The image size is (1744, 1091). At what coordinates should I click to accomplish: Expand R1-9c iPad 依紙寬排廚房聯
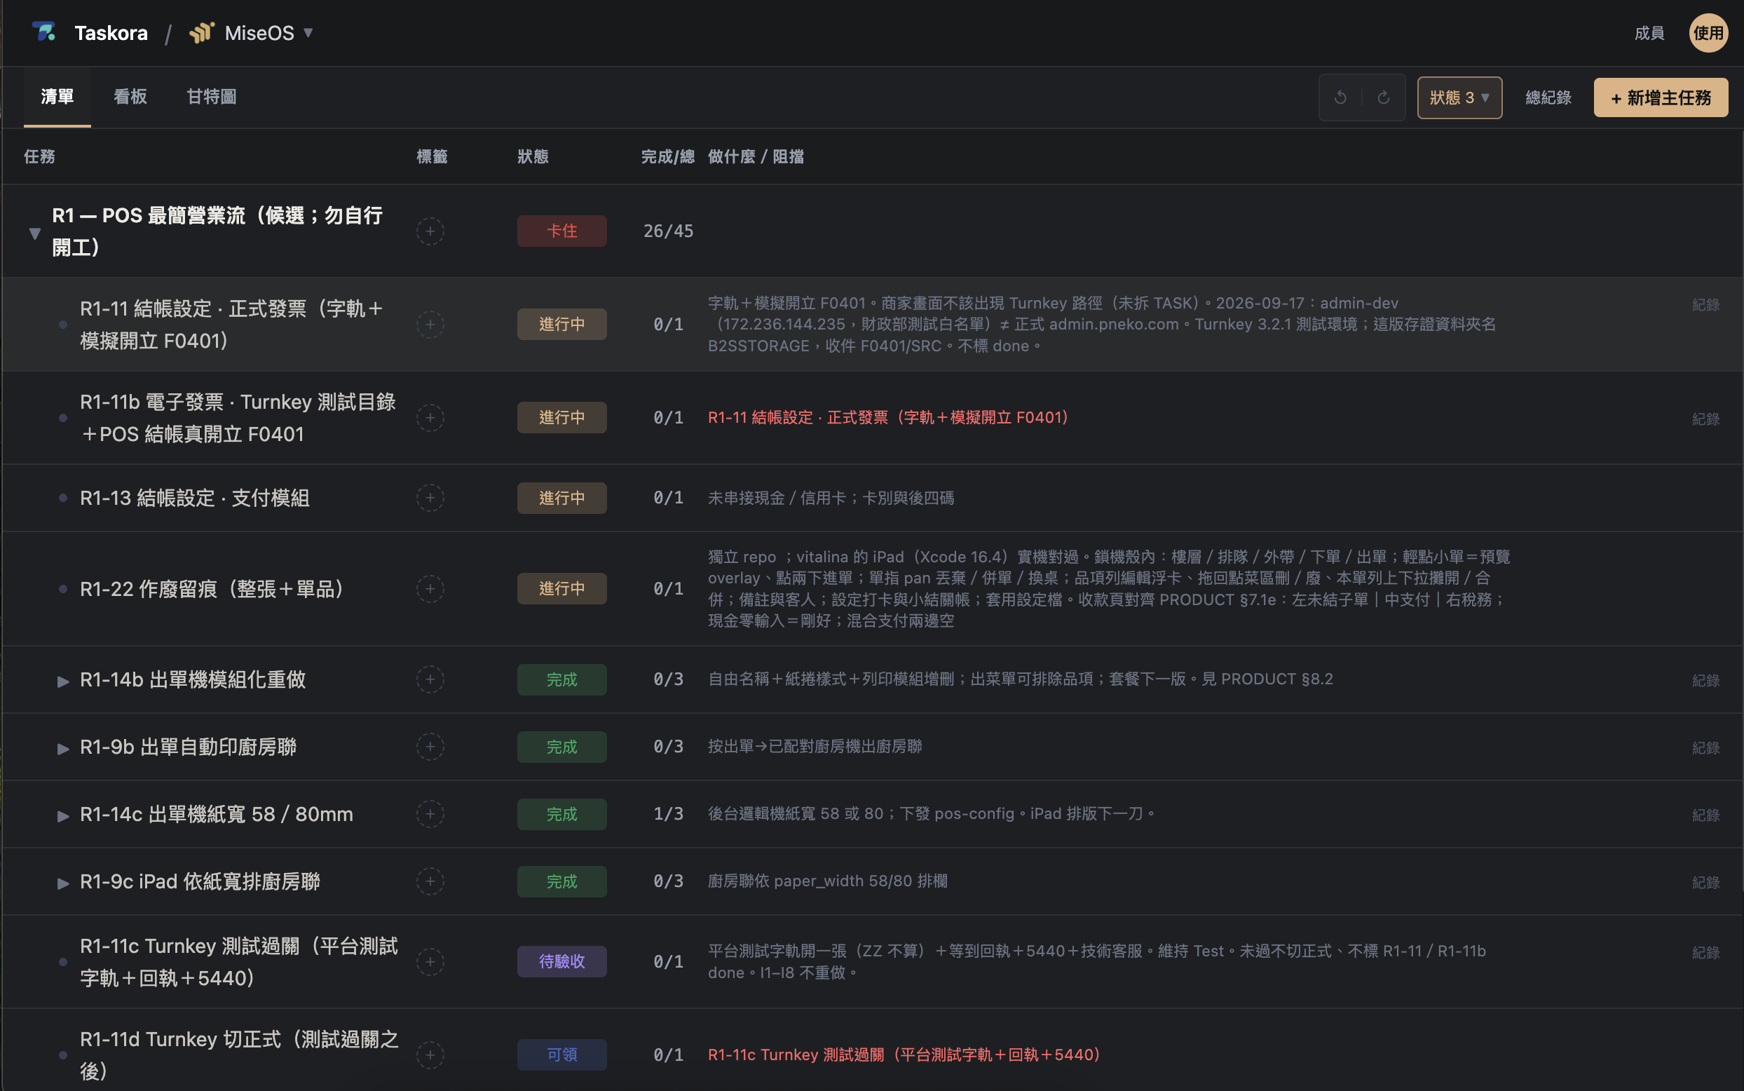63,883
